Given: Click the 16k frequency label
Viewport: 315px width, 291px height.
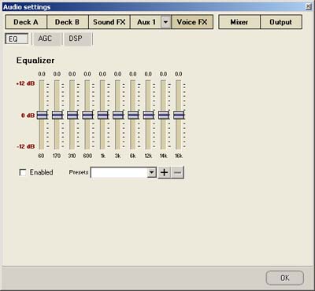Looking at the screenshot, I should click(x=179, y=156).
